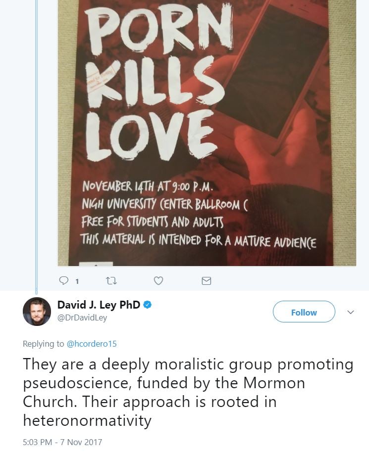
Task: Open the @hcordero15 mention link
Action: coord(92,344)
